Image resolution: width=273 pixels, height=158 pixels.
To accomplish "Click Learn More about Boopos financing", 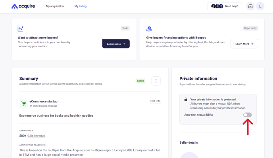I will [244, 44].
